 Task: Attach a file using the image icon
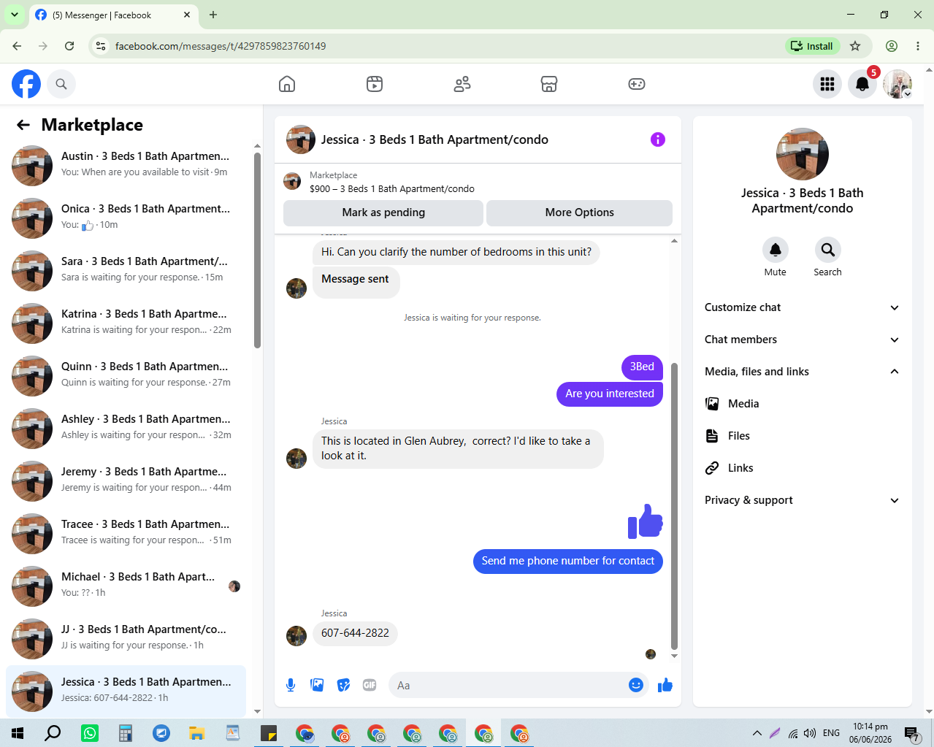point(317,685)
